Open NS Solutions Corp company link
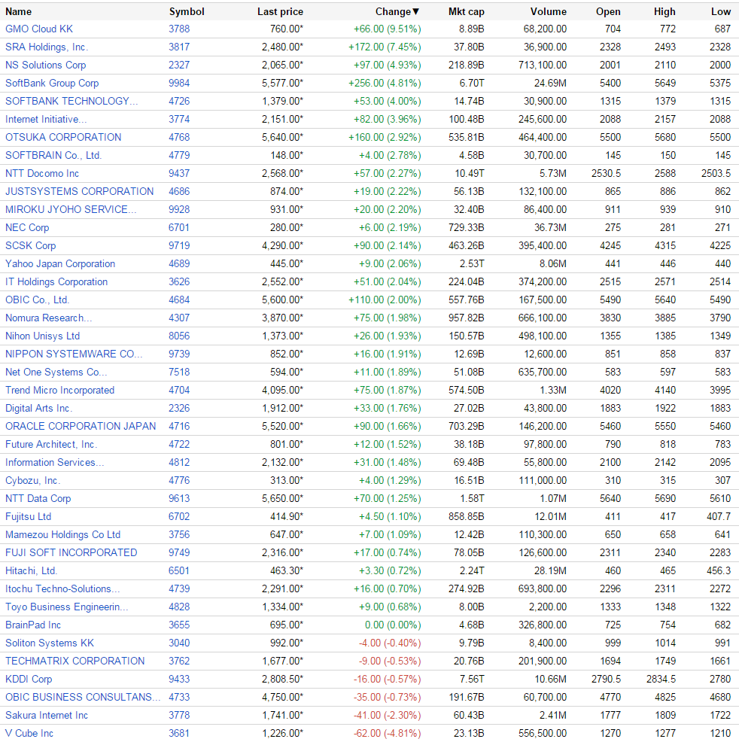This screenshot has height=742, width=739. (x=45, y=65)
